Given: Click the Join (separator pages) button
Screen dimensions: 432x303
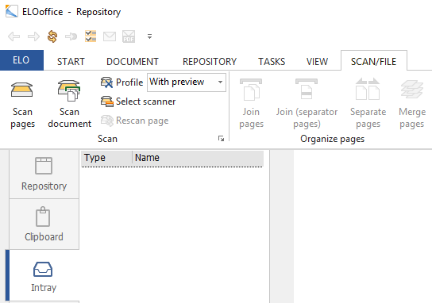Looking at the screenshot, I should pyautogui.click(x=307, y=104).
